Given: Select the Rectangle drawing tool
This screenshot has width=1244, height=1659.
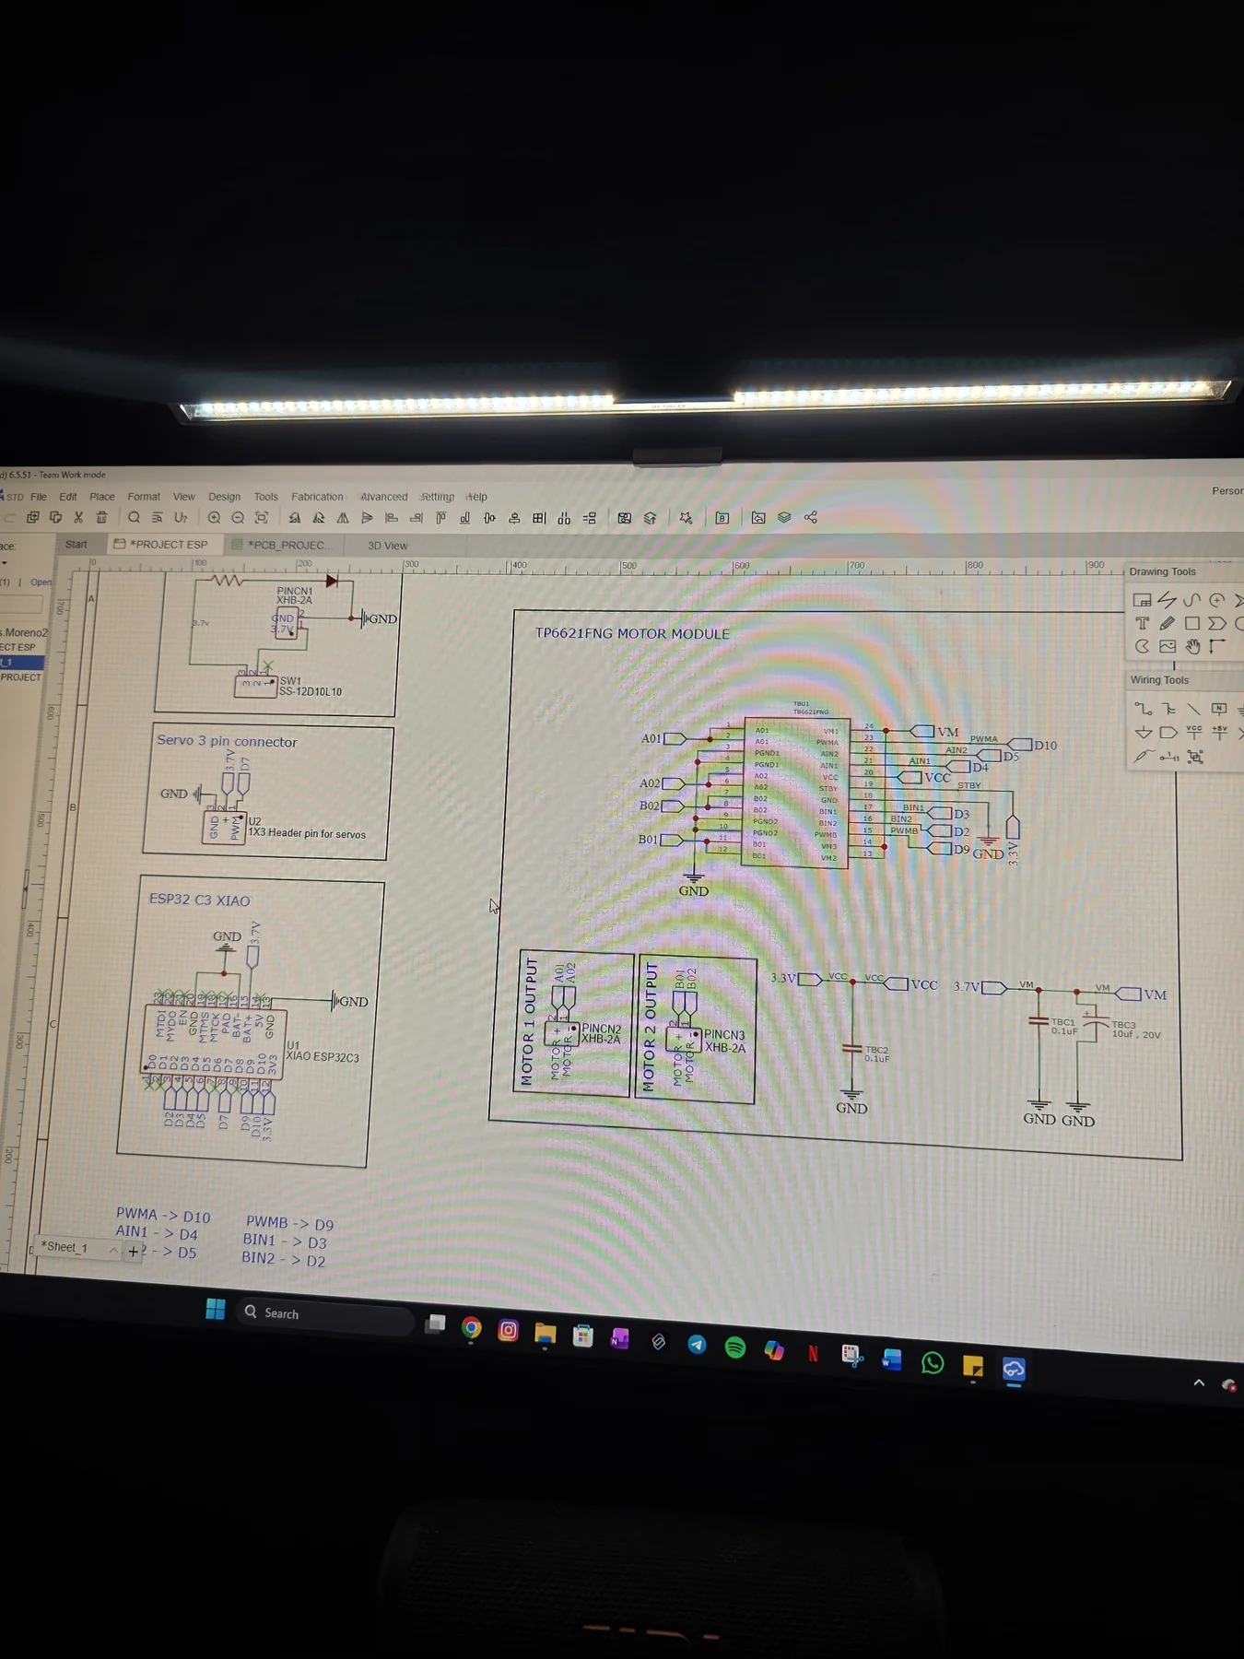Looking at the screenshot, I should (x=1192, y=624).
